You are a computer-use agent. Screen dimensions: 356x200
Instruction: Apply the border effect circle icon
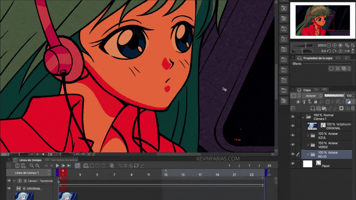tap(331, 68)
